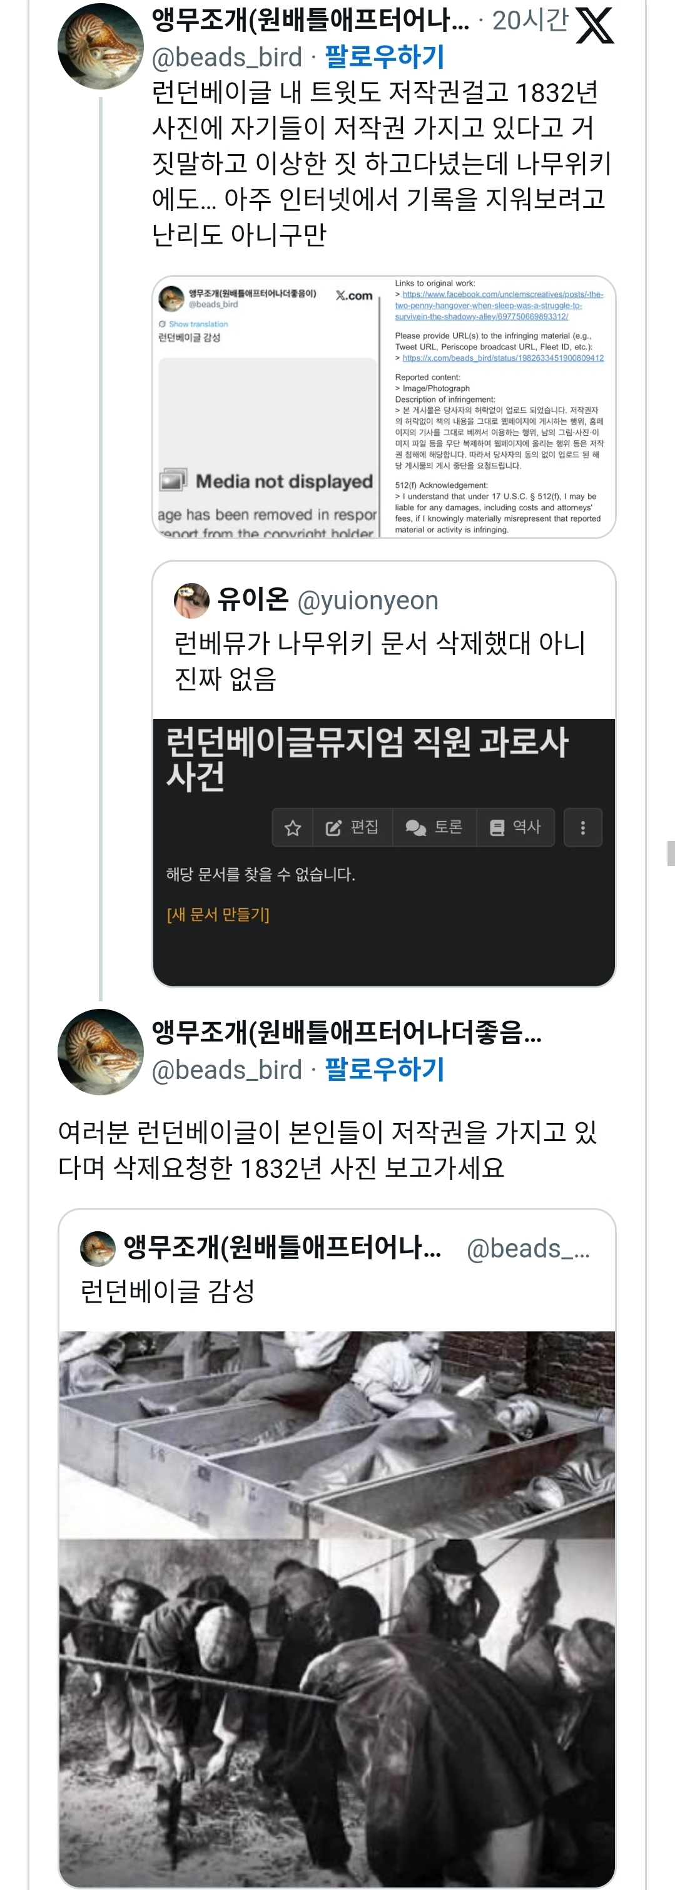Open the DMCA notice screenshot thumbnail
The height and width of the screenshot is (1890, 675).
click(383, 407)
